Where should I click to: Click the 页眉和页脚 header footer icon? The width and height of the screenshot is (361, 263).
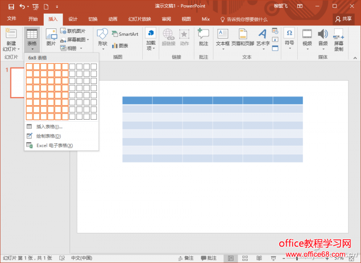coord(242,38)
